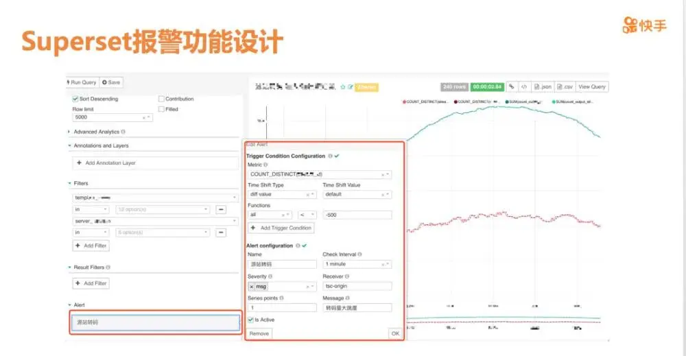This screenshot has height=356, width=686.
Task: Open the first filter column dropdown
Action: pos(155,198)
